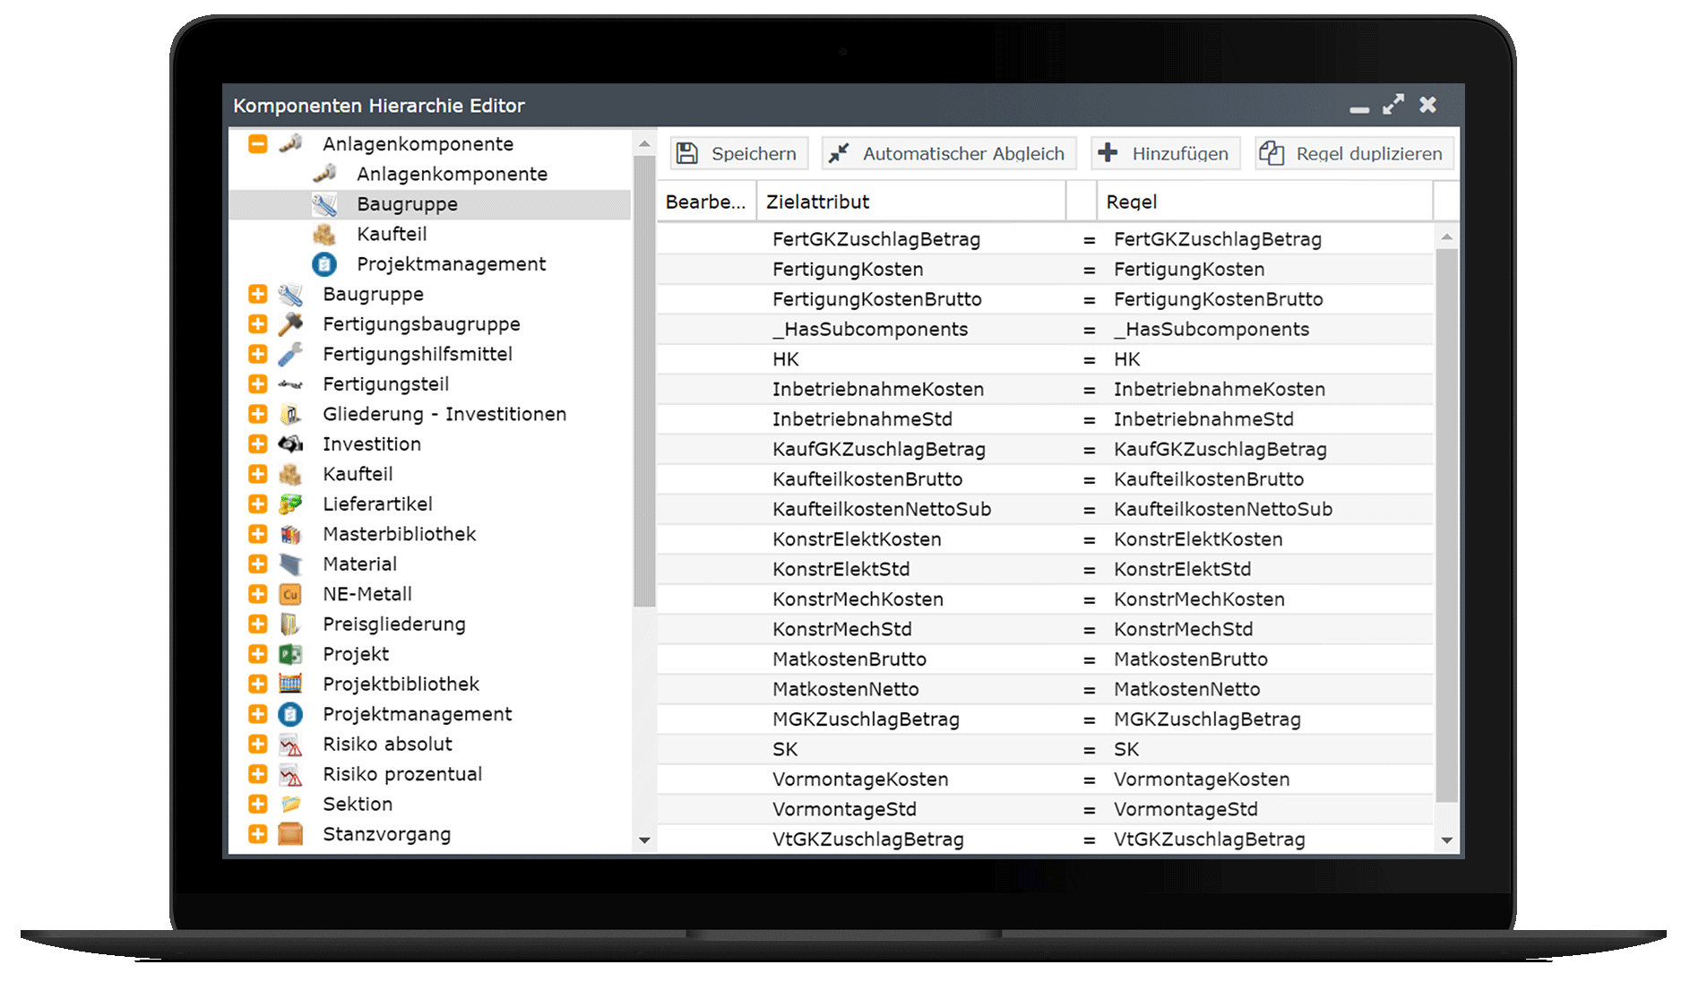Run Automatischer Abgleich
Image resolution: width=1690 pixels, height=982 pixels.
point(948,153)
